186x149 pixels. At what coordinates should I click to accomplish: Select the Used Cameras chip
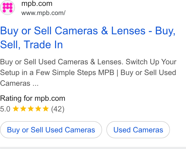point(138,130)
